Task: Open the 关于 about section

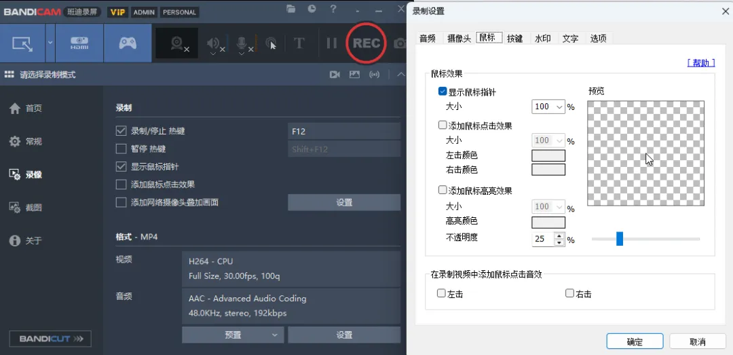Action: click(26, 240)
